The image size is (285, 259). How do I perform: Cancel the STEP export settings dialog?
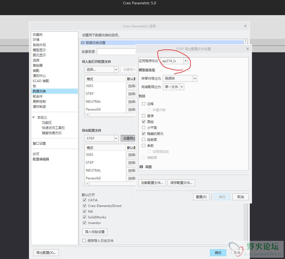(240, 197)
